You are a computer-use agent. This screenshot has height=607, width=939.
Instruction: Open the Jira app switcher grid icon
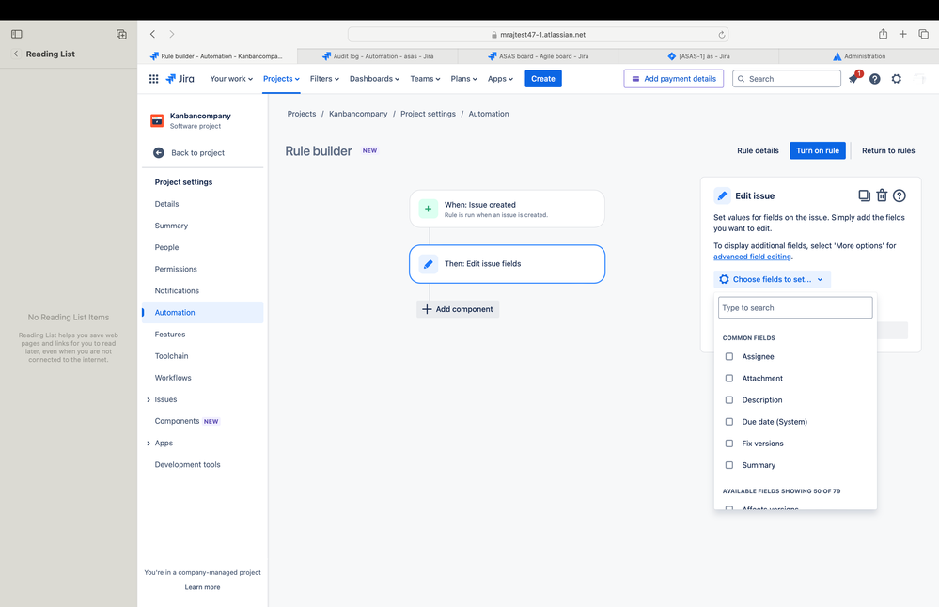point(153,78)
